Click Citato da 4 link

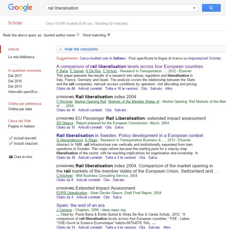65,197
